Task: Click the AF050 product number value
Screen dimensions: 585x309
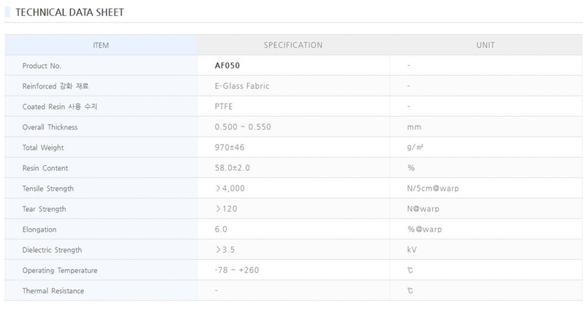Action: pyautogui.click(x=229, y=66)
